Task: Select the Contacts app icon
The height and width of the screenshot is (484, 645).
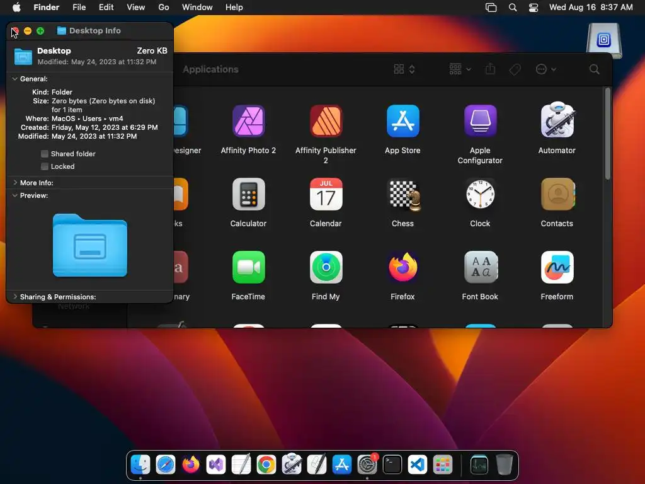Action: click(x=557, y=194)
